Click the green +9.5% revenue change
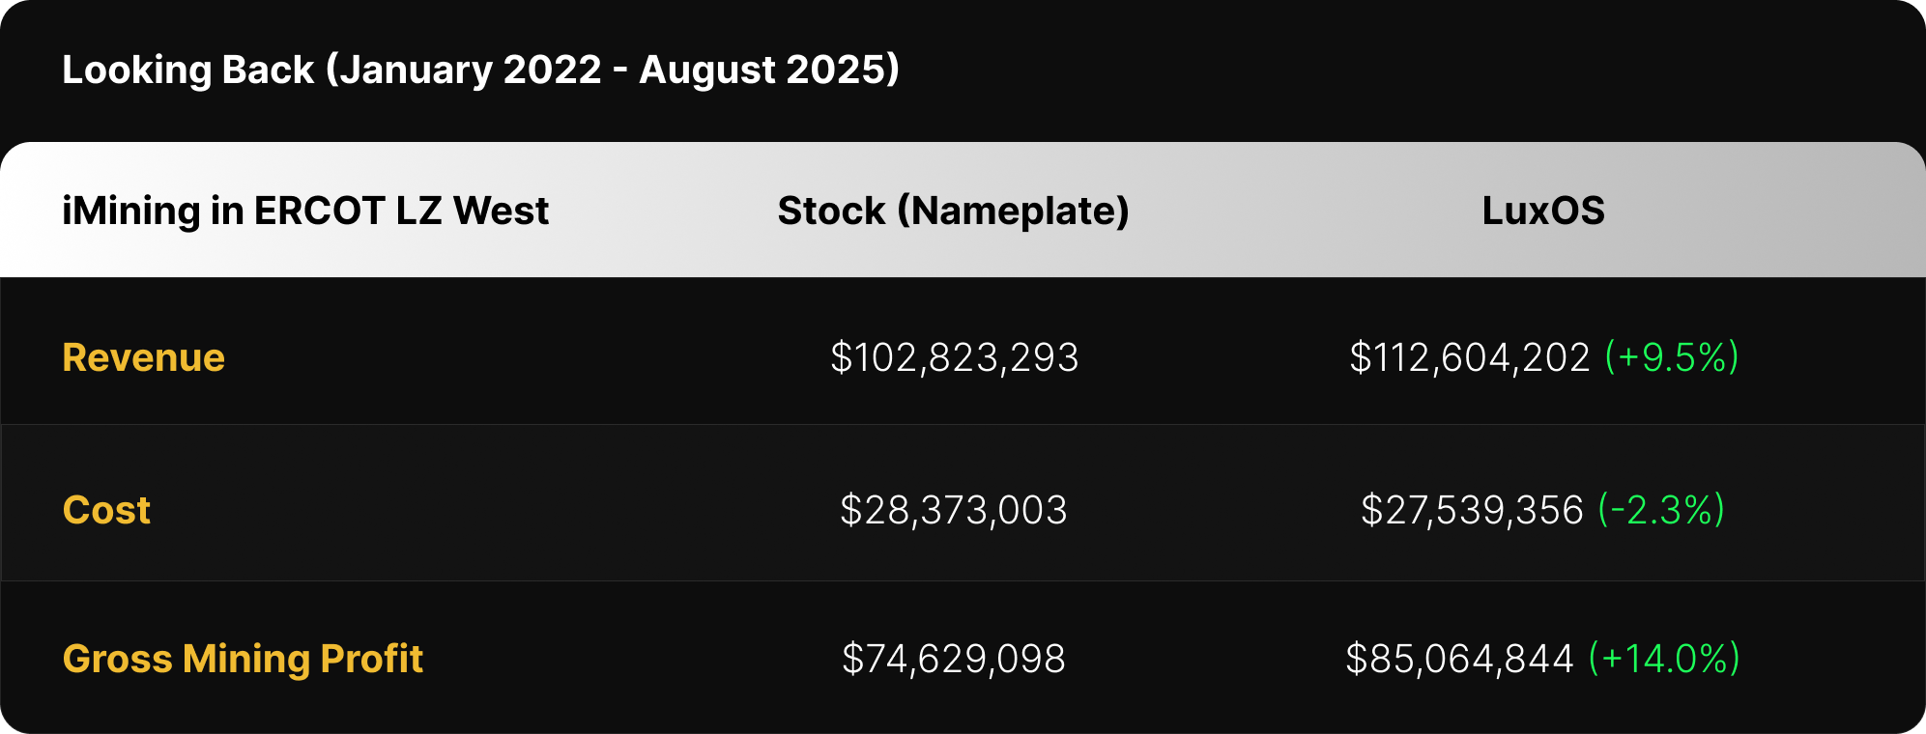 pos(1672,357)
